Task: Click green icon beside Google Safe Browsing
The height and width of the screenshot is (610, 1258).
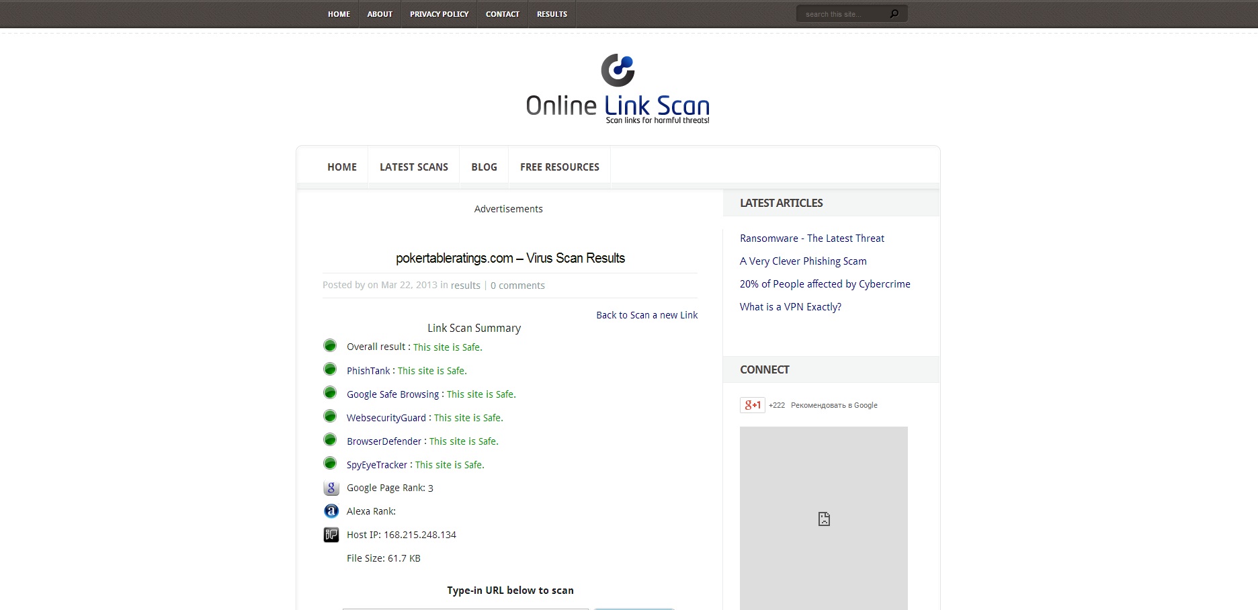Action: [x=330, y=393]
